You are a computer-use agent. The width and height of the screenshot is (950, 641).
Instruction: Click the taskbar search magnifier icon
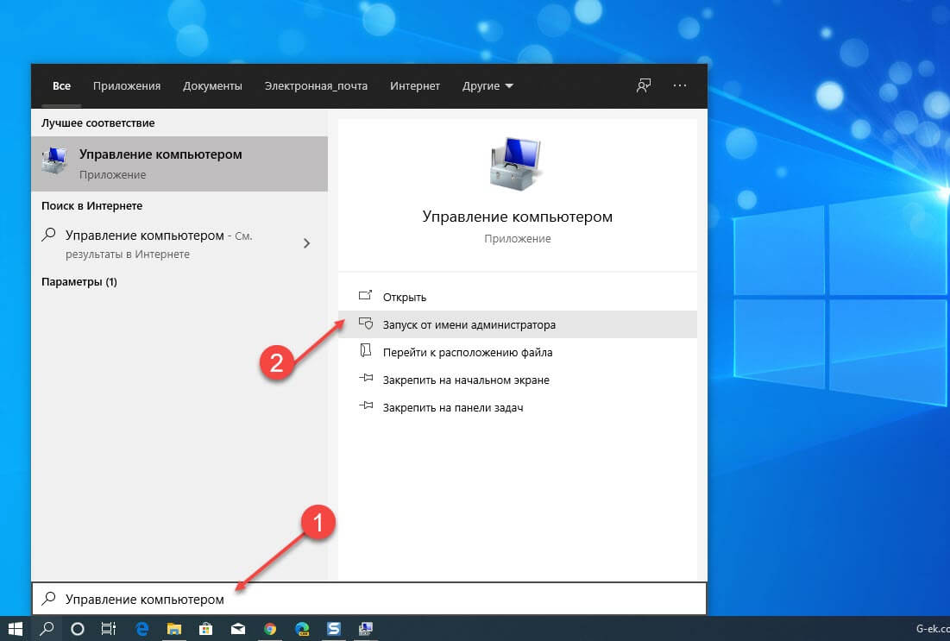(47, 629)
